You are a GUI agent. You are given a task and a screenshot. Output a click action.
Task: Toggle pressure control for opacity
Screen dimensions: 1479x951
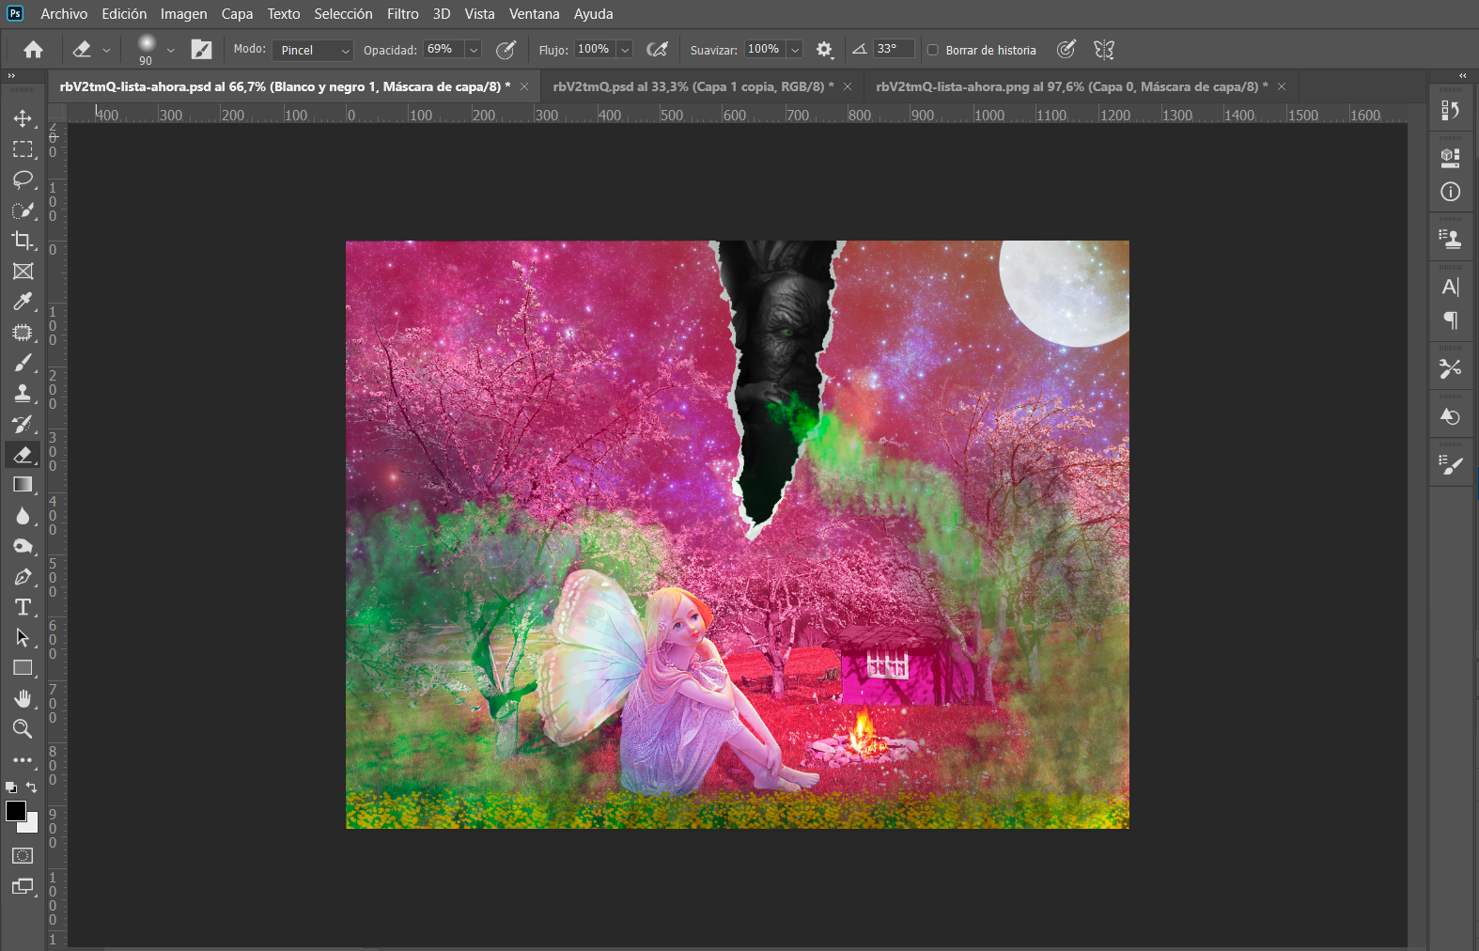coord(506,50)
